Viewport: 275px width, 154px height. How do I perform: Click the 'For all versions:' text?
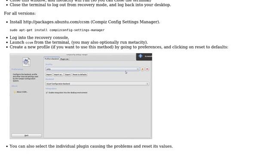(20, 13)
